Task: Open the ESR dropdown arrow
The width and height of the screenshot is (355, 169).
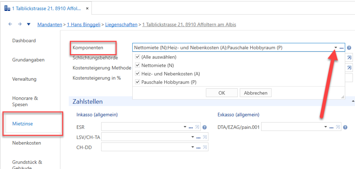Action: coord(185,127)
